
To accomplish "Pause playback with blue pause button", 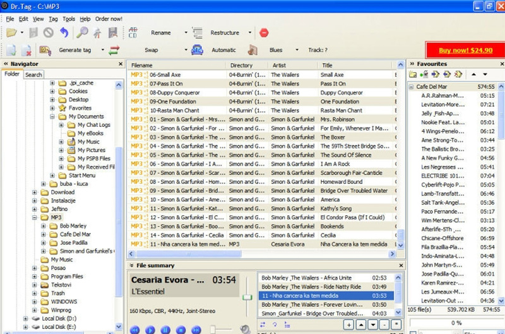I will tap(165, 330).
